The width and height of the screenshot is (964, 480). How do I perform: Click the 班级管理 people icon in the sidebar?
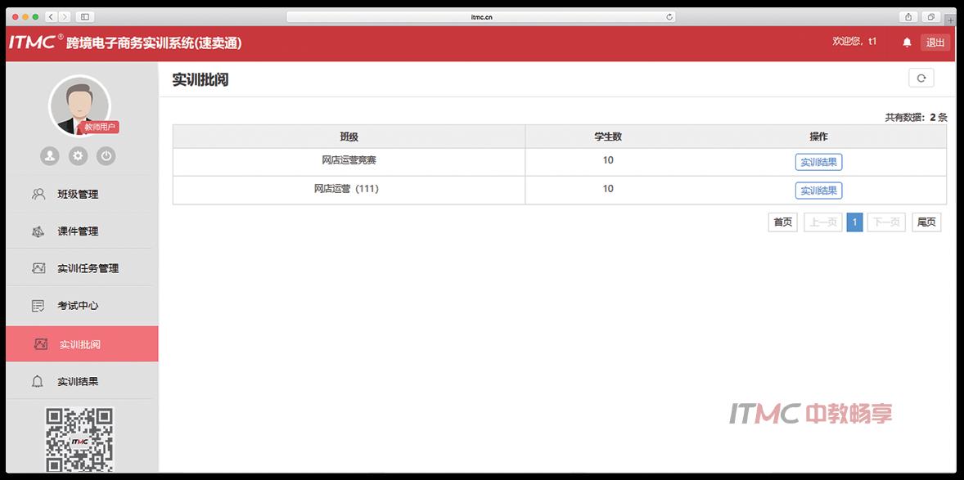coord(38,194)
